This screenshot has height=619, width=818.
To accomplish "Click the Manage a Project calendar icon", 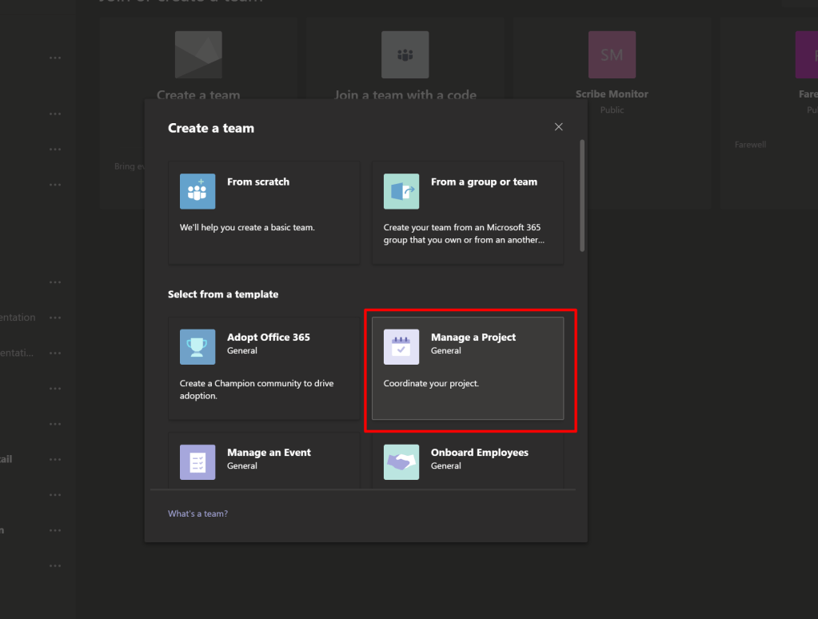I will (x=401, y=346).
